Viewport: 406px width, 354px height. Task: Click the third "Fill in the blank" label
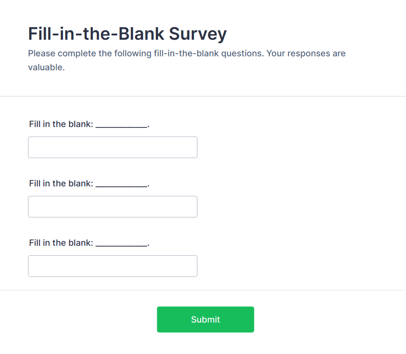click(61, 243)
